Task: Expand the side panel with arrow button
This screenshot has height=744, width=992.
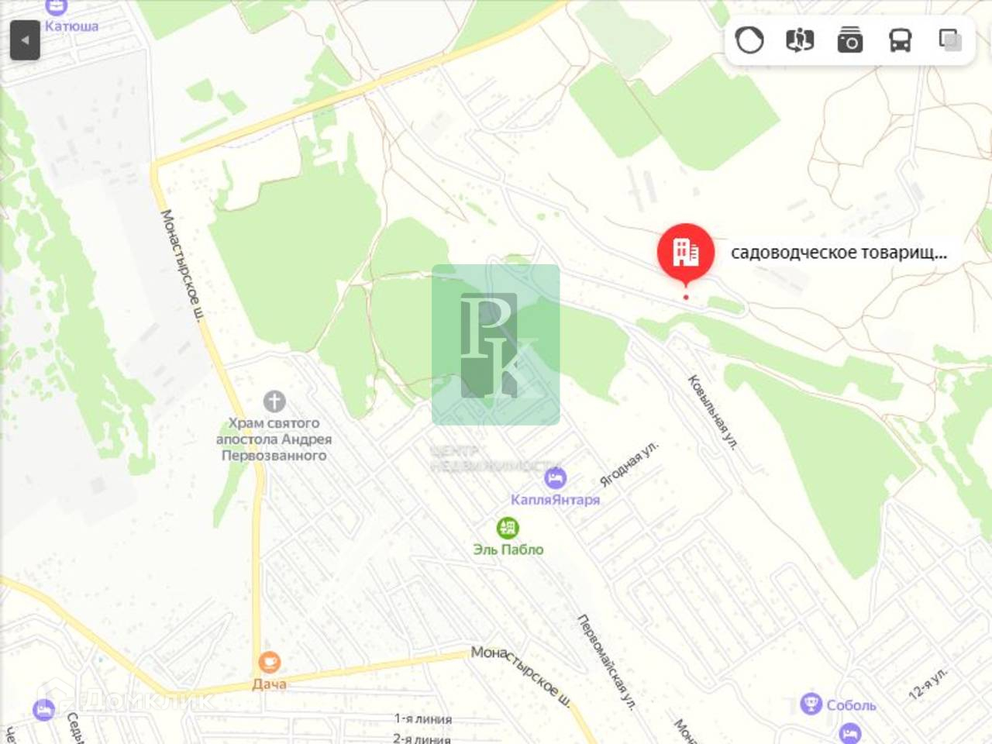Action: pos(25,40)
